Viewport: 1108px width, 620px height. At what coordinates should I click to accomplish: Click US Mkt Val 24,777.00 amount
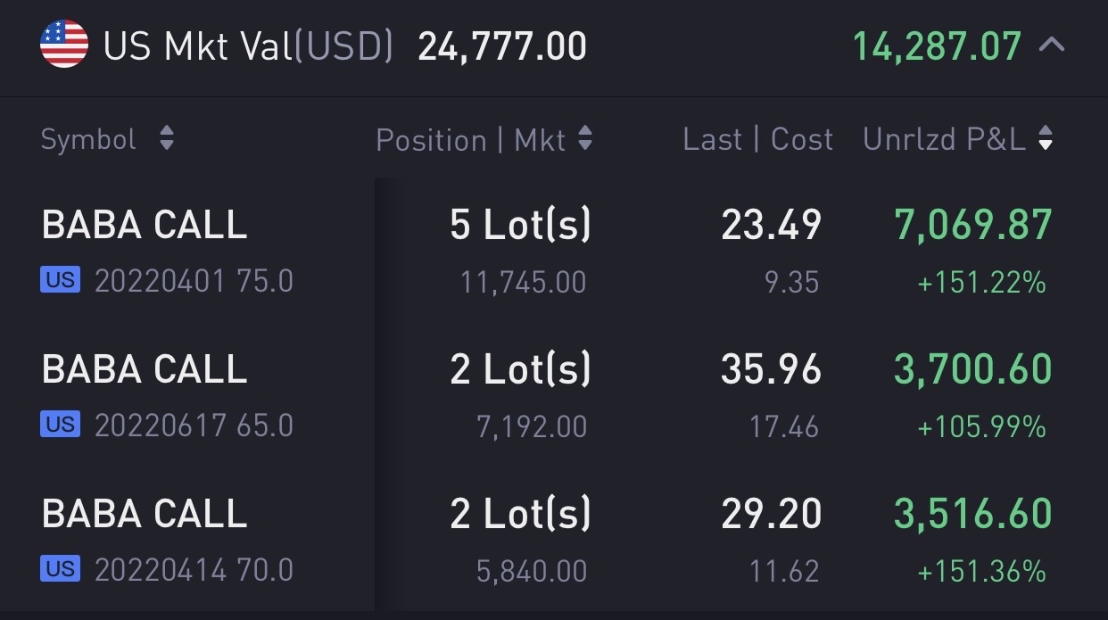tap(502, 45)
